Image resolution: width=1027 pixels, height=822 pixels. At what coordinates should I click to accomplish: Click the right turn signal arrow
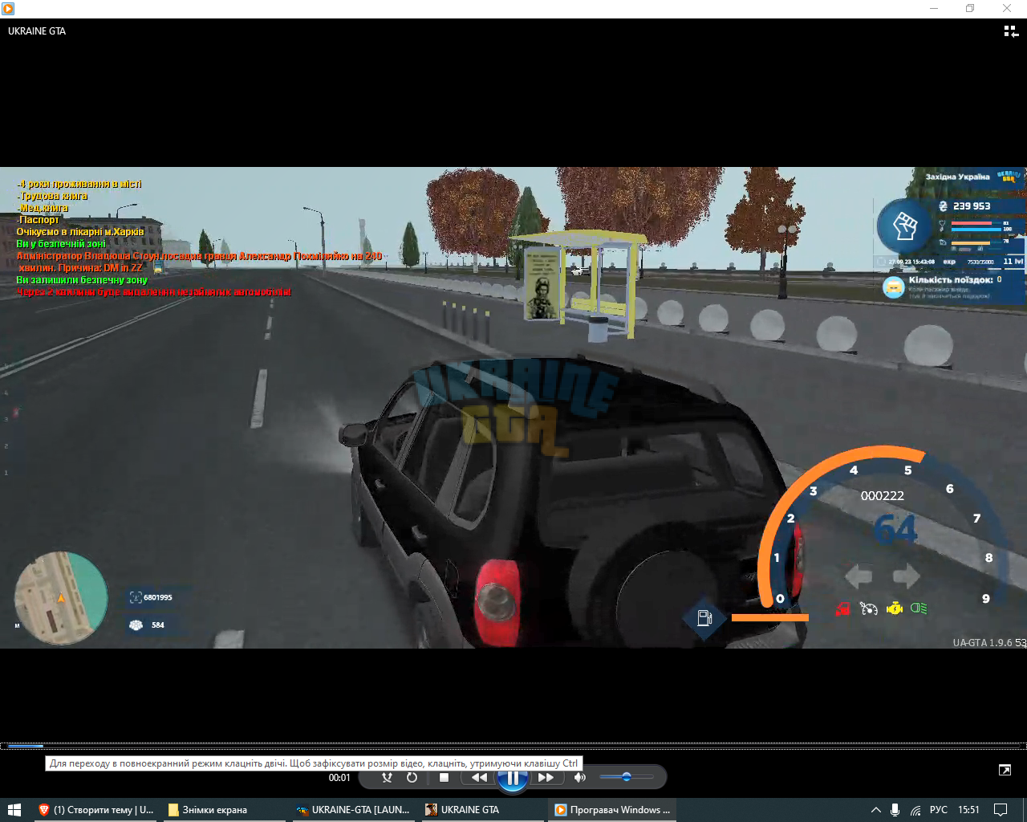906,576
